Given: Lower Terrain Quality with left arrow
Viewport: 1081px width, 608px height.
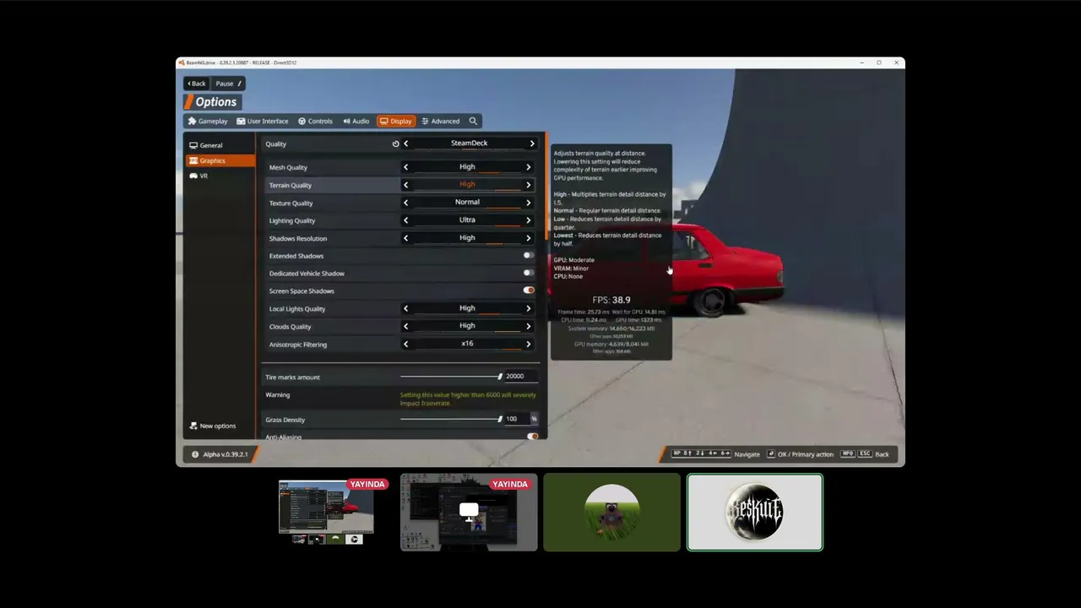Looking at the screenshot, I should pos(405,185).
